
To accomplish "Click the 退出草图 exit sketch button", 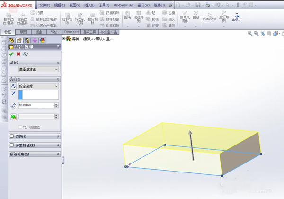I will point(224,17).
